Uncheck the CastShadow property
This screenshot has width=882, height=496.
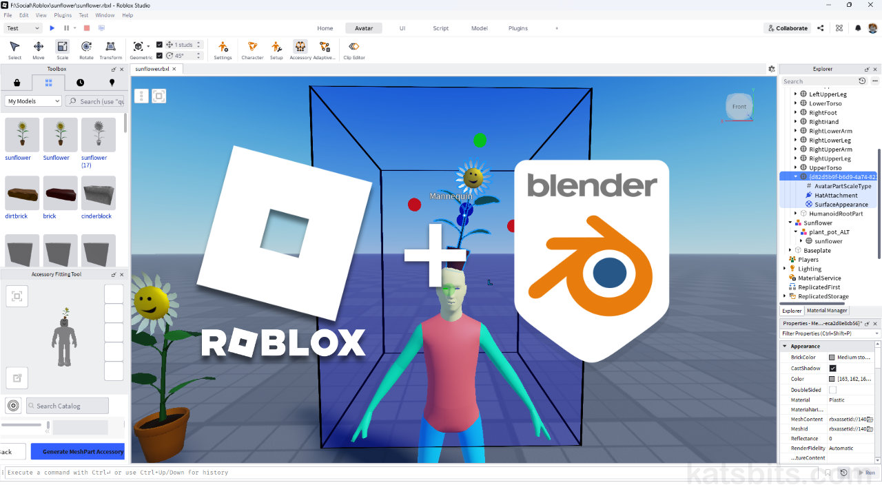tap(832, 369)
